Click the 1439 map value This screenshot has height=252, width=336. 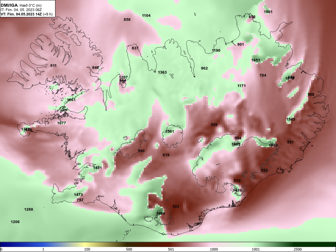click(237, 190)
